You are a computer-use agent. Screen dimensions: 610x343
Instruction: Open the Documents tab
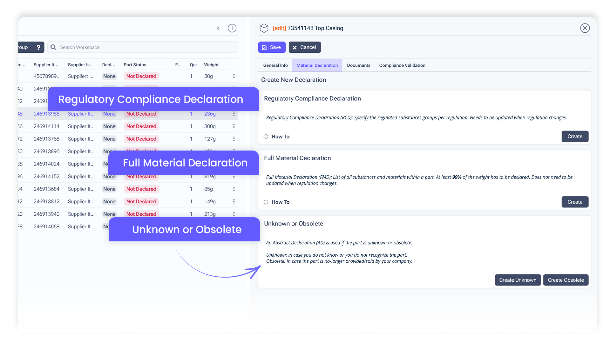coord(358,65)
